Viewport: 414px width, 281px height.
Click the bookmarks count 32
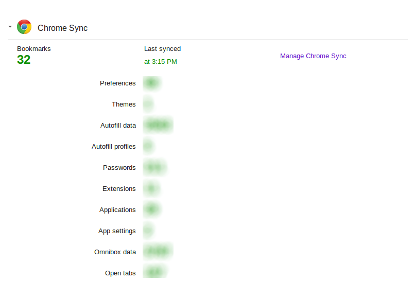tap(24, 60)
